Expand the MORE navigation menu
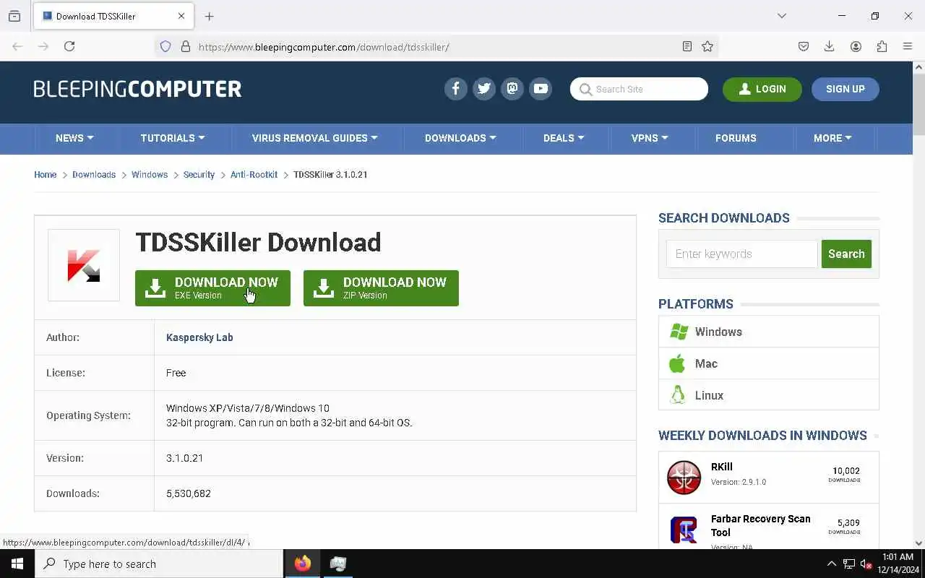925x578 pixels. (x=832, y=138)
